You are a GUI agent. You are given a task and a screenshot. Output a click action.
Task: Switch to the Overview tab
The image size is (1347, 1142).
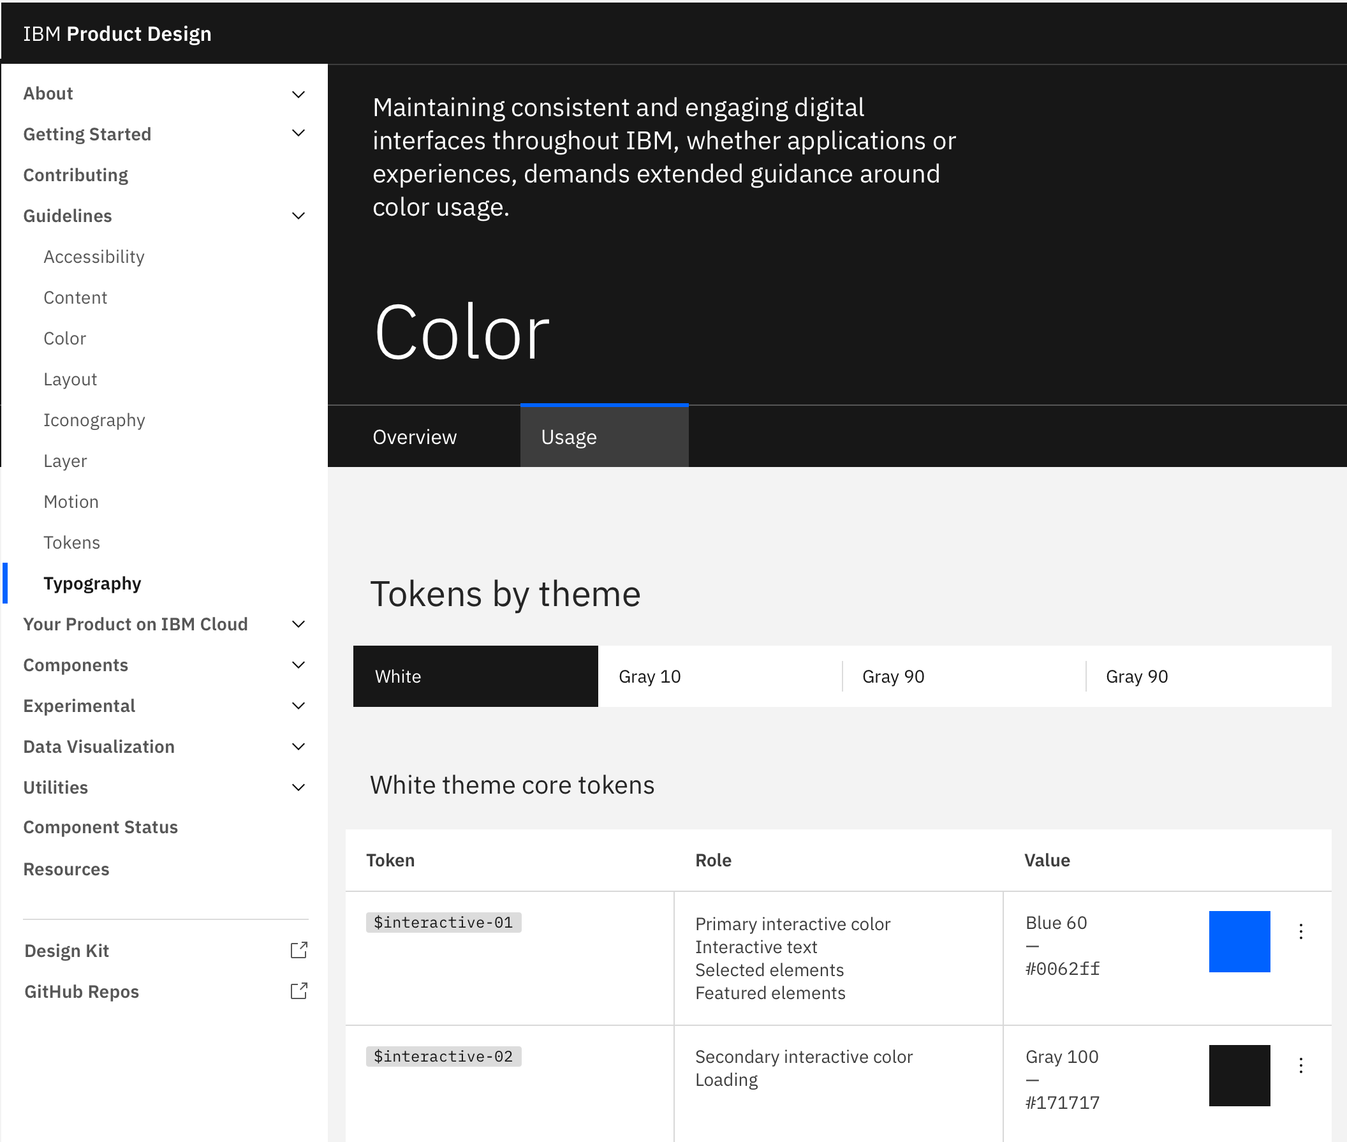coord(415,436)
